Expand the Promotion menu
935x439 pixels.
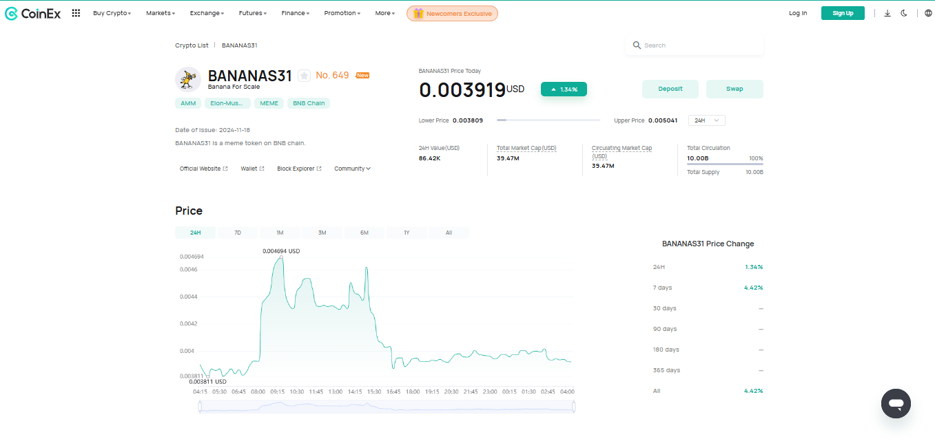pos(342,13)
